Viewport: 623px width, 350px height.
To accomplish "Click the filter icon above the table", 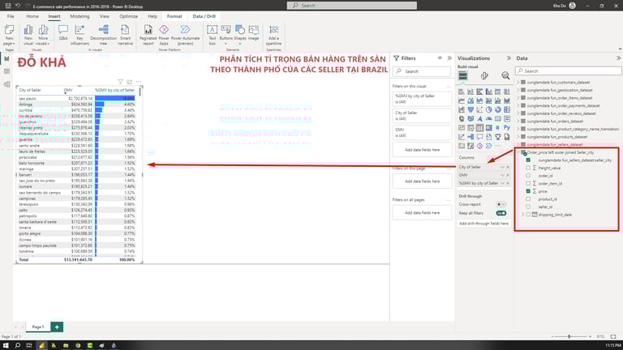I will pyautogui.click(x=120, y=82).
